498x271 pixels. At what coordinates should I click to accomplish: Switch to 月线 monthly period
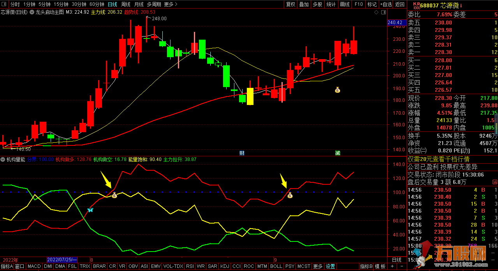(139, 4)
